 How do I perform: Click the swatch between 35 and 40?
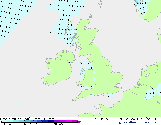click(x=63, y=122)
